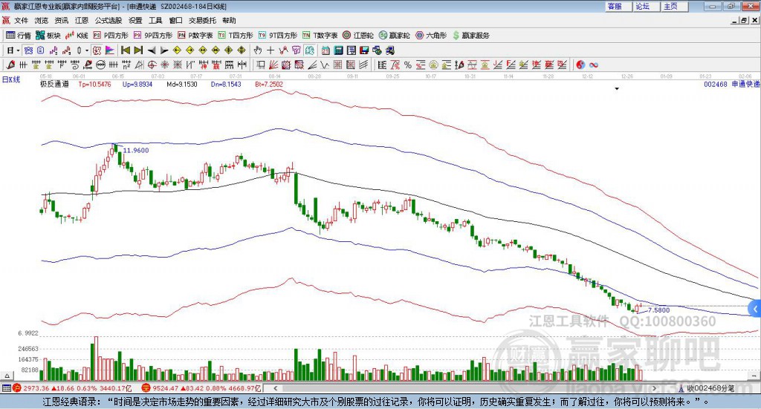The width and height of the screenshot is (761, 409).
Task: Open the P四方形 tool
Action: pyautogui.click(x=111, y=36)
